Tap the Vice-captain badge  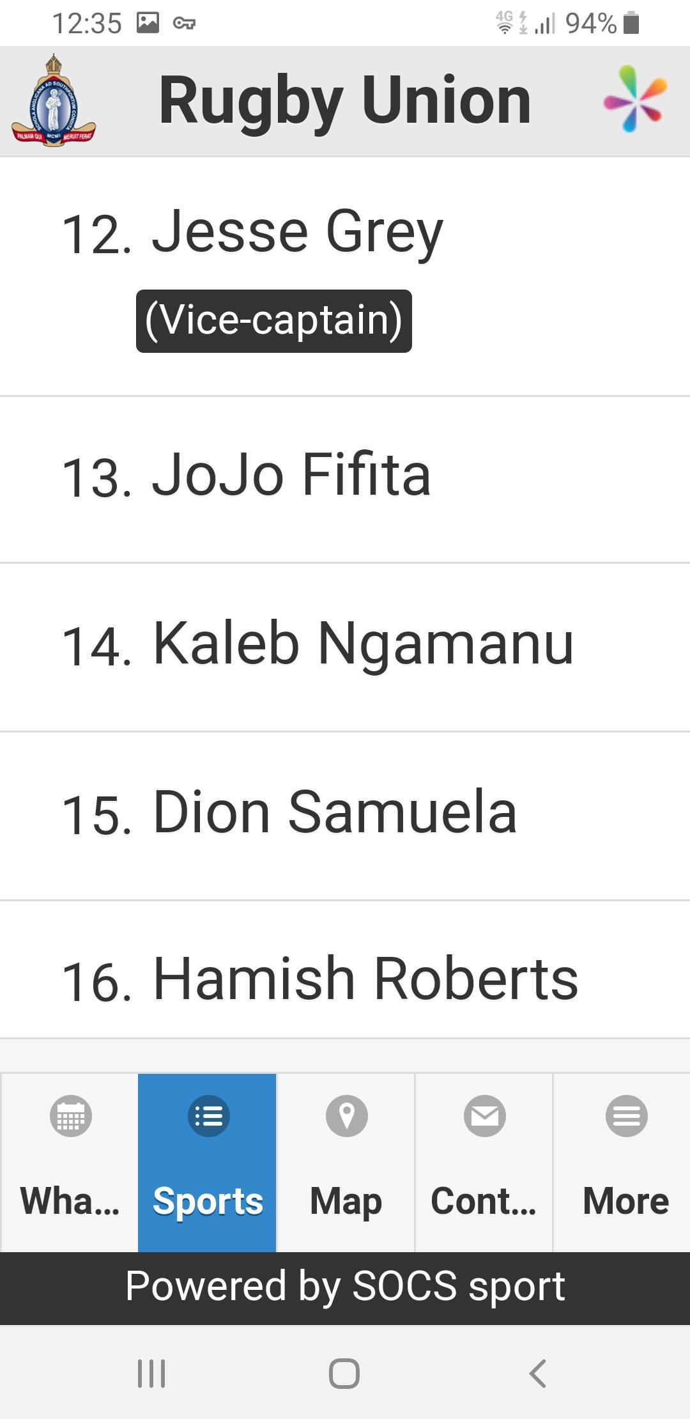[x=274, y=321]
